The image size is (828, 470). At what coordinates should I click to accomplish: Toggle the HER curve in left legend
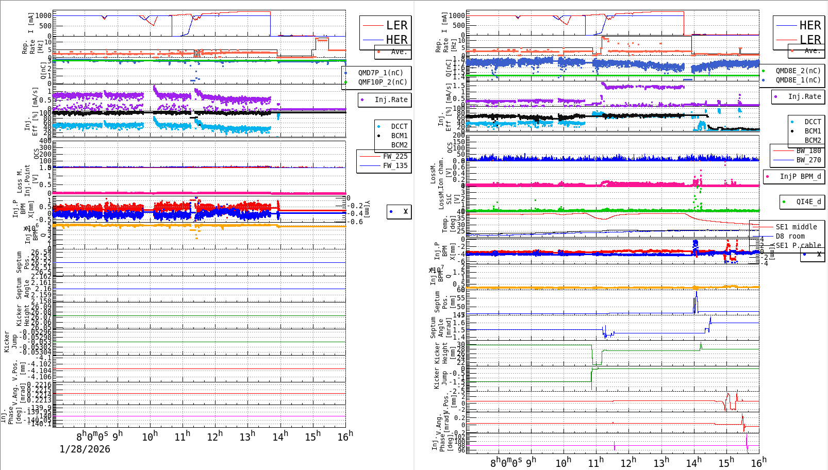pos(395,40)
